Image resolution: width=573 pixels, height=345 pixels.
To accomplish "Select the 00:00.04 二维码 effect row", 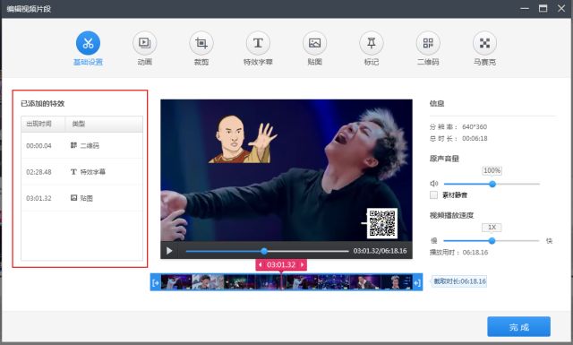I will click(x=81, y=145).
